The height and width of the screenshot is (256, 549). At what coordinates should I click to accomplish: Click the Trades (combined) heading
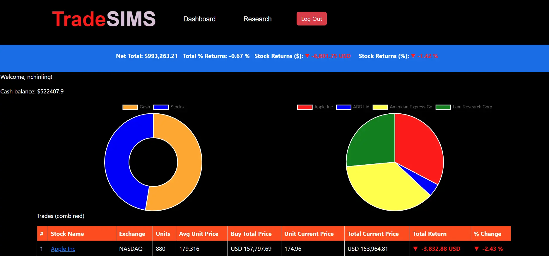61,216
